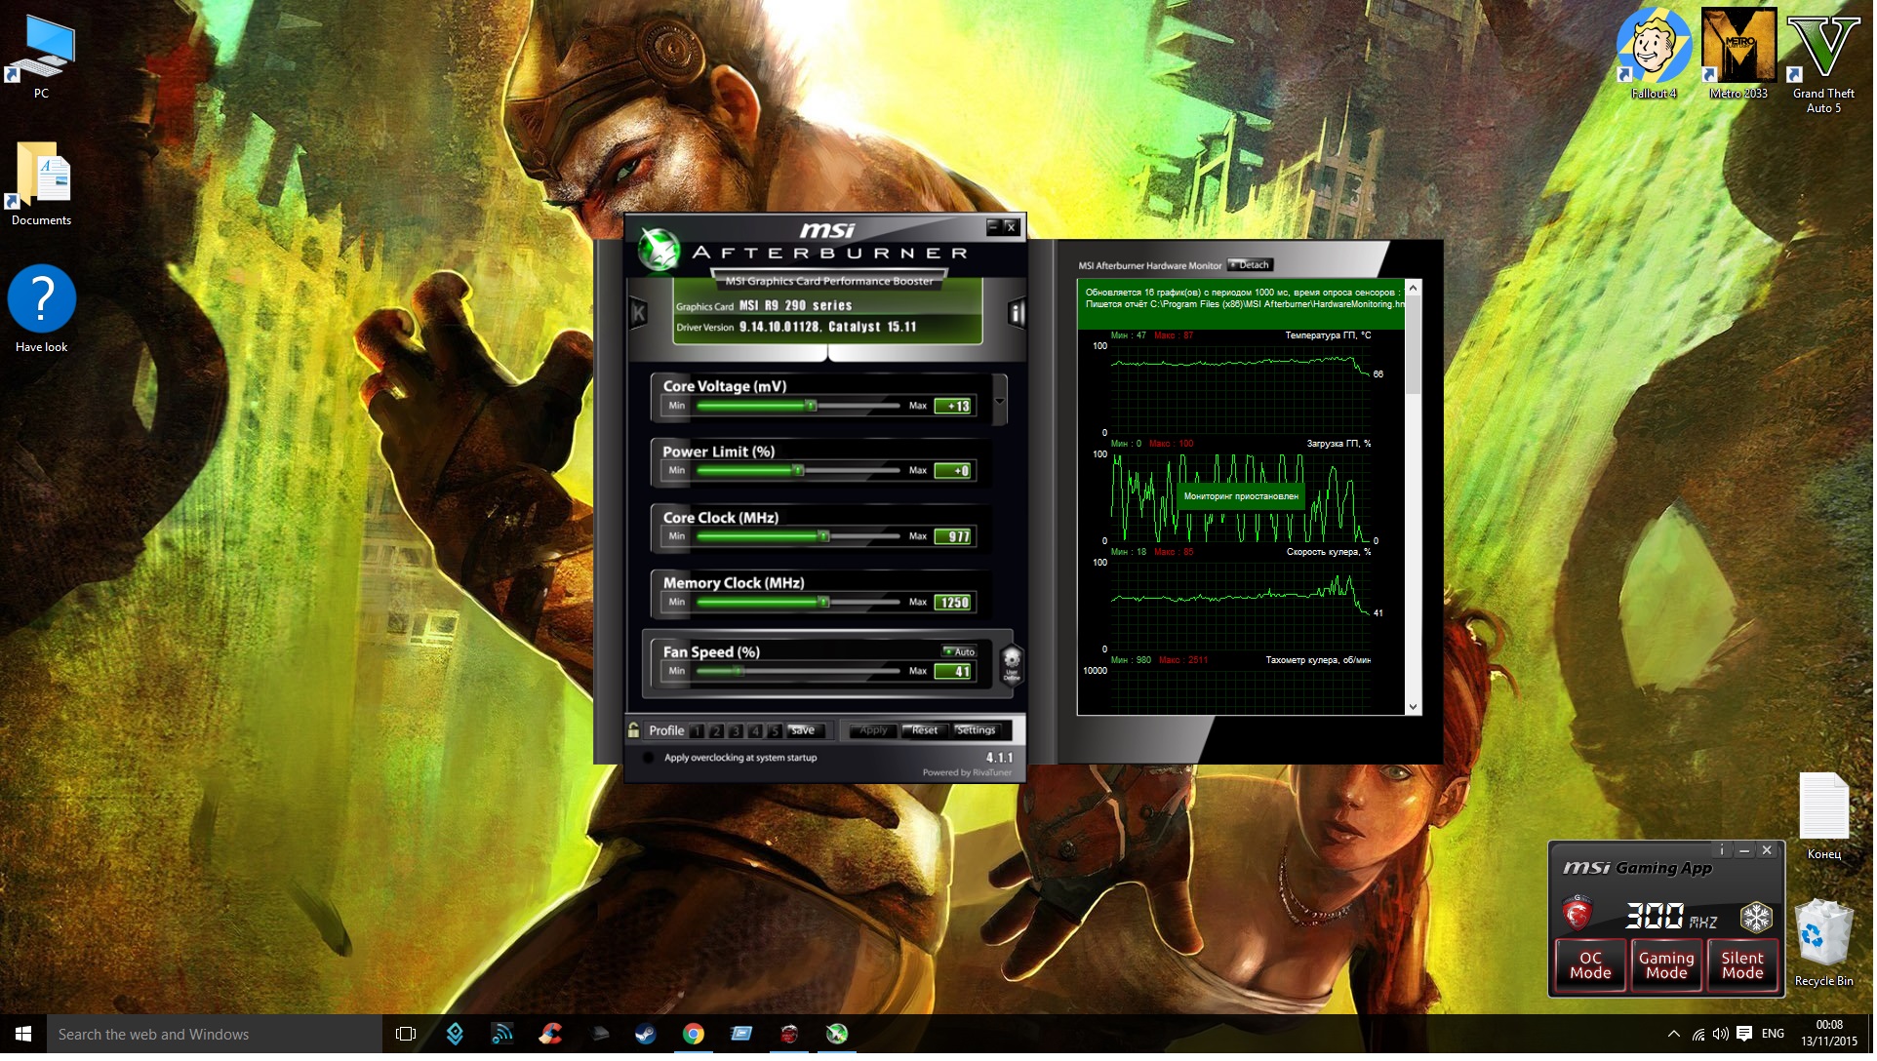Screen dimensions: 1877x1061
Task: Click the Power Limit slider handle
Action: (x=799, y=471)
